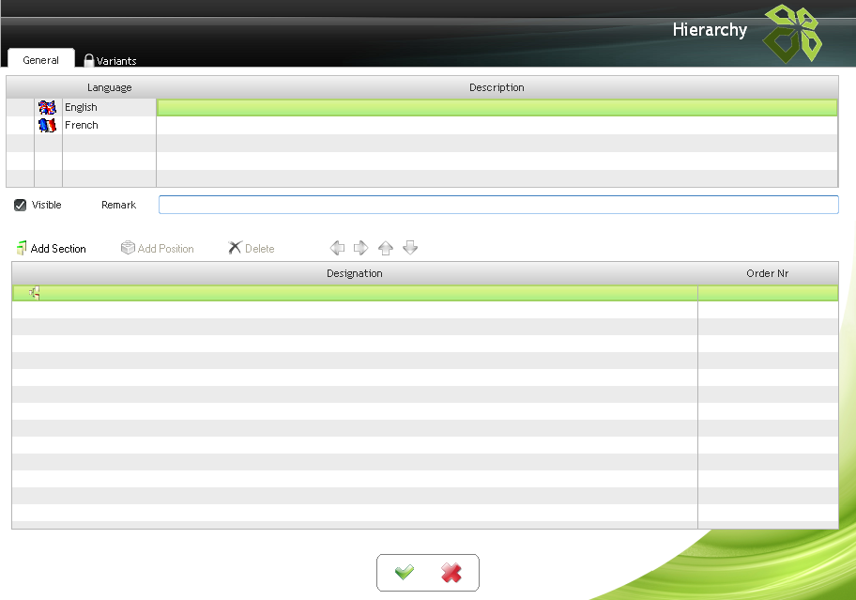Click the Delete X icon
Image resolution: width=856 pixels, height=600 pixels.
pos(235,249)
